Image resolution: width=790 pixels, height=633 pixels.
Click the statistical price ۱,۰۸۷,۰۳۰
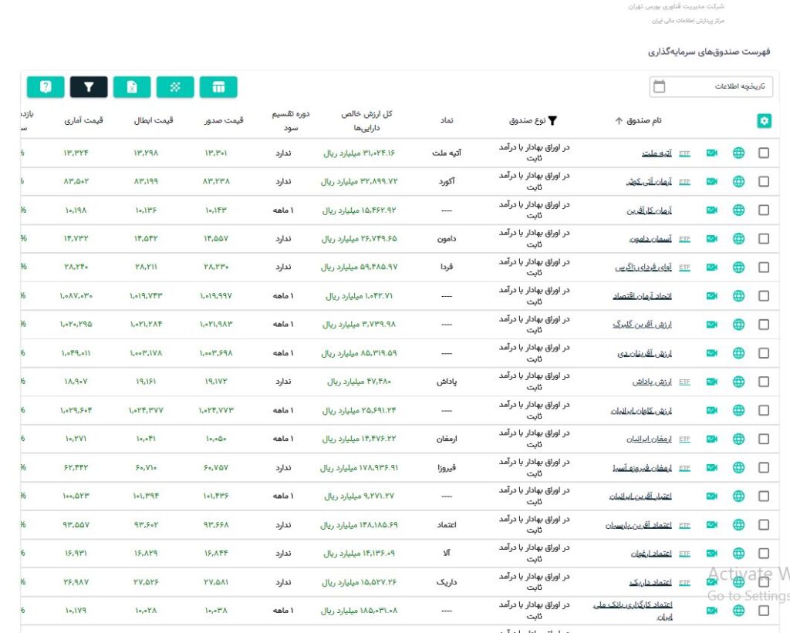point(76,295)
